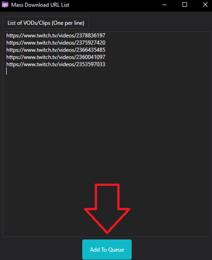Select the URL line ending in 2375927420
Viewport: 212px width, 260px height.
(x=56, y=43)
